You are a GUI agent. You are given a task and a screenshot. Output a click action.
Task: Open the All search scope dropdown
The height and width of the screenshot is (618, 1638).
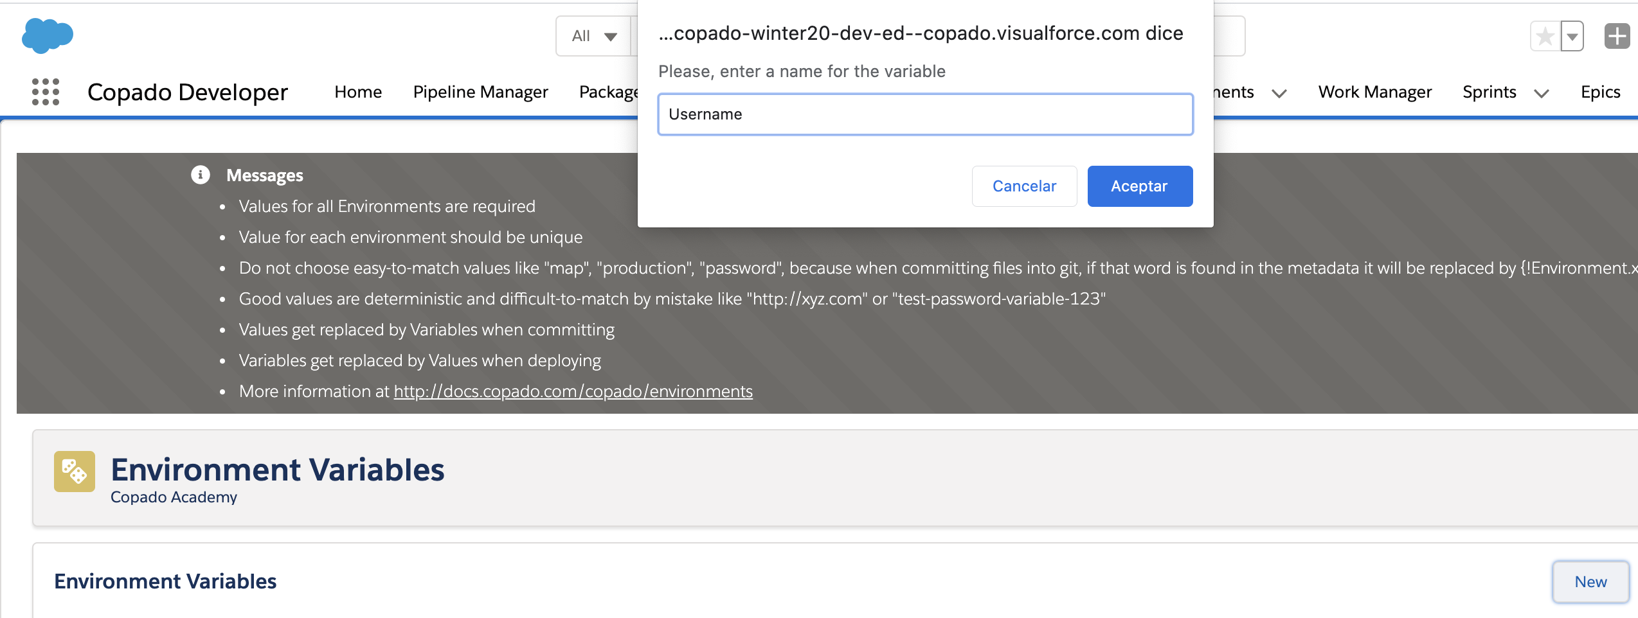coord(595,36)
